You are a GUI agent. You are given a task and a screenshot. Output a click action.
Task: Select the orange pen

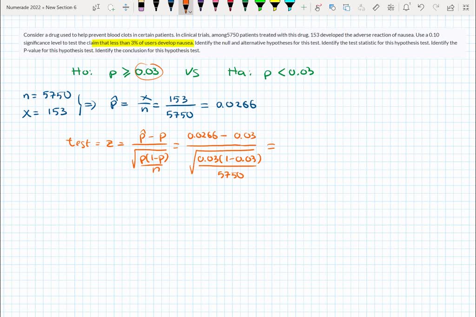185,6
